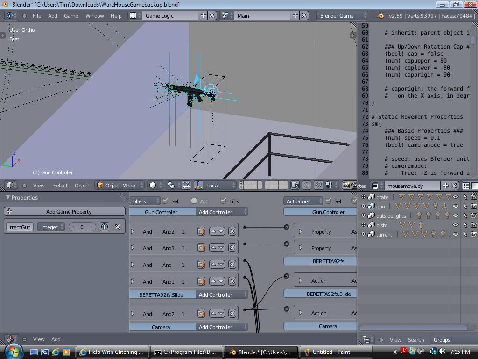The width and height of the screenshot is (478, 359).
Task: Open logic editor type icon at bottom left
Action: 11,339
